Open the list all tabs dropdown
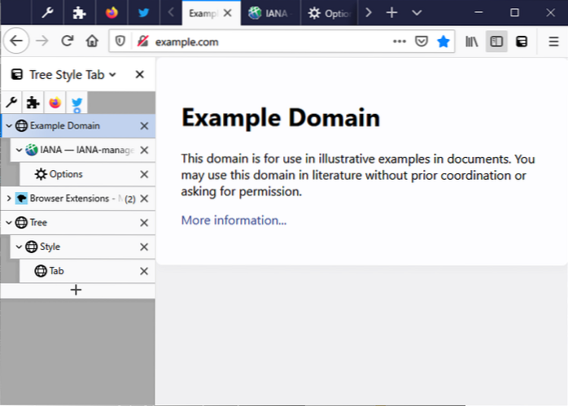 417,13
